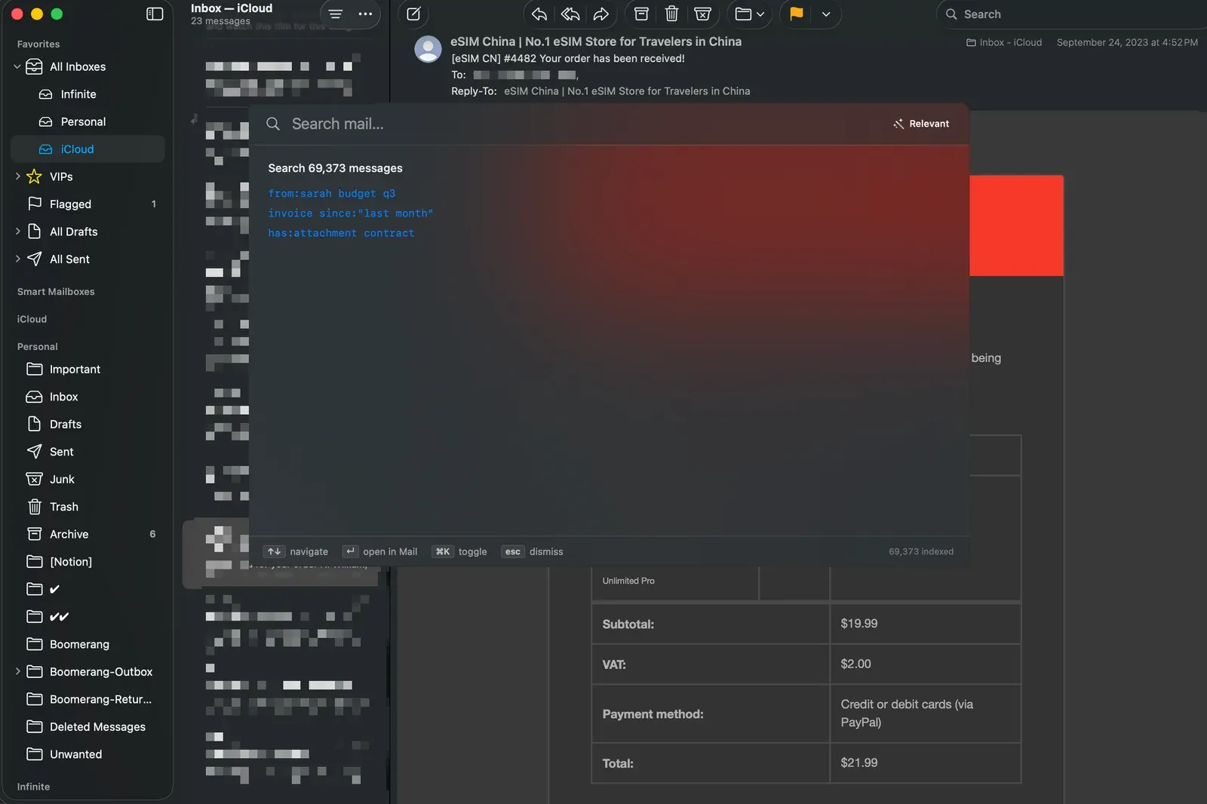Click Reply-To eSIM China address
The width and height of the screenshot is (1207, 804).
pyautogui.click(x=627, y=91)
